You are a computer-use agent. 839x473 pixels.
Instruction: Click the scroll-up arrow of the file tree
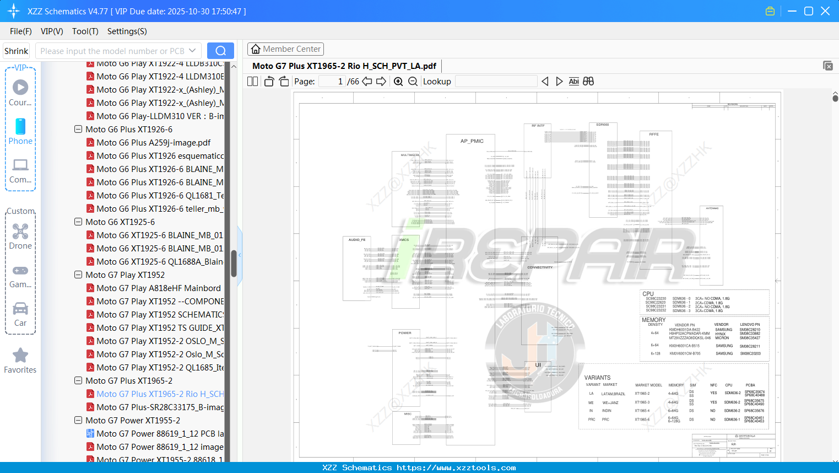tap(234, 66)
